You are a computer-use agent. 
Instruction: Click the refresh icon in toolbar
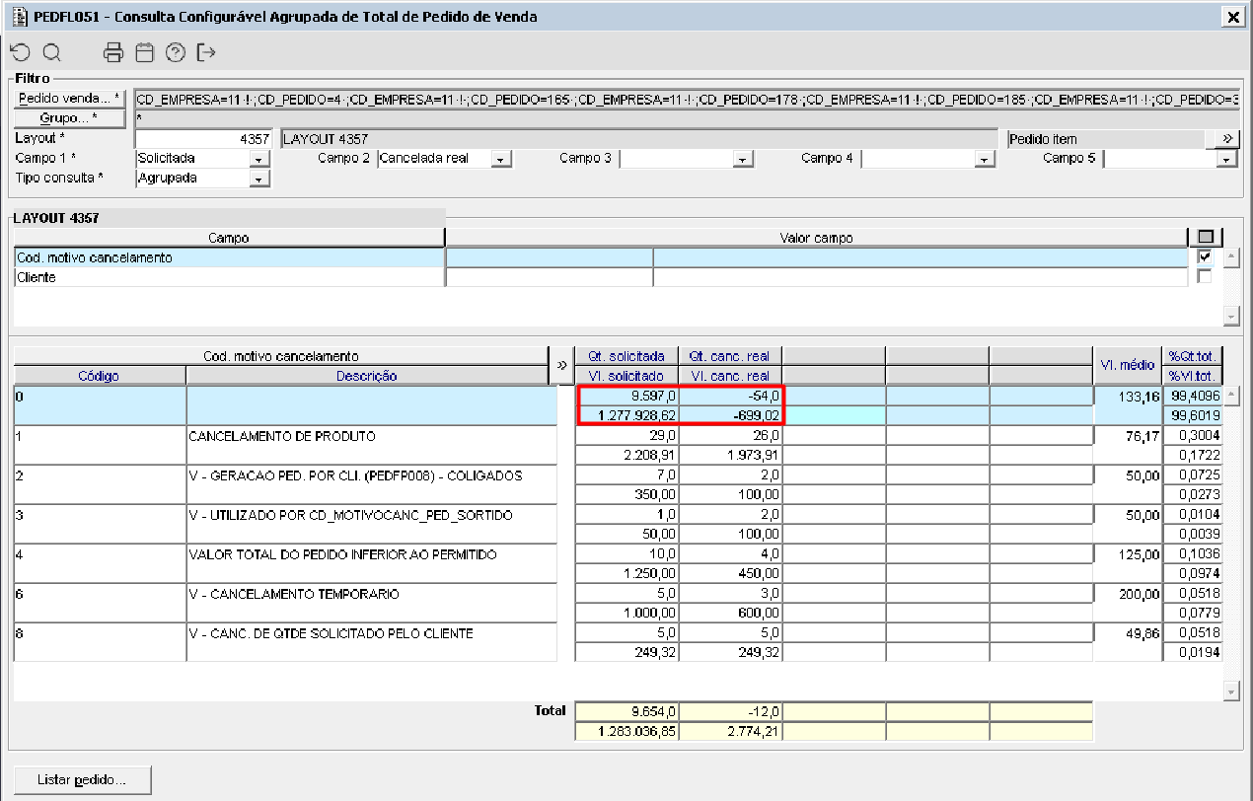21,52
